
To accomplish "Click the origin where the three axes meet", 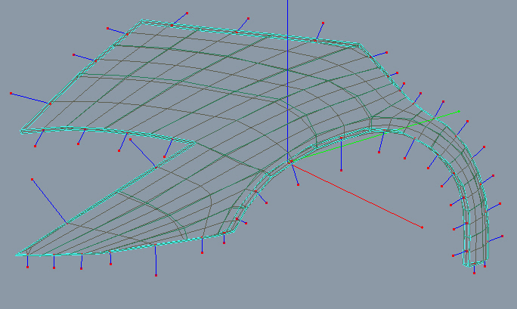I will tap(289, 162).
